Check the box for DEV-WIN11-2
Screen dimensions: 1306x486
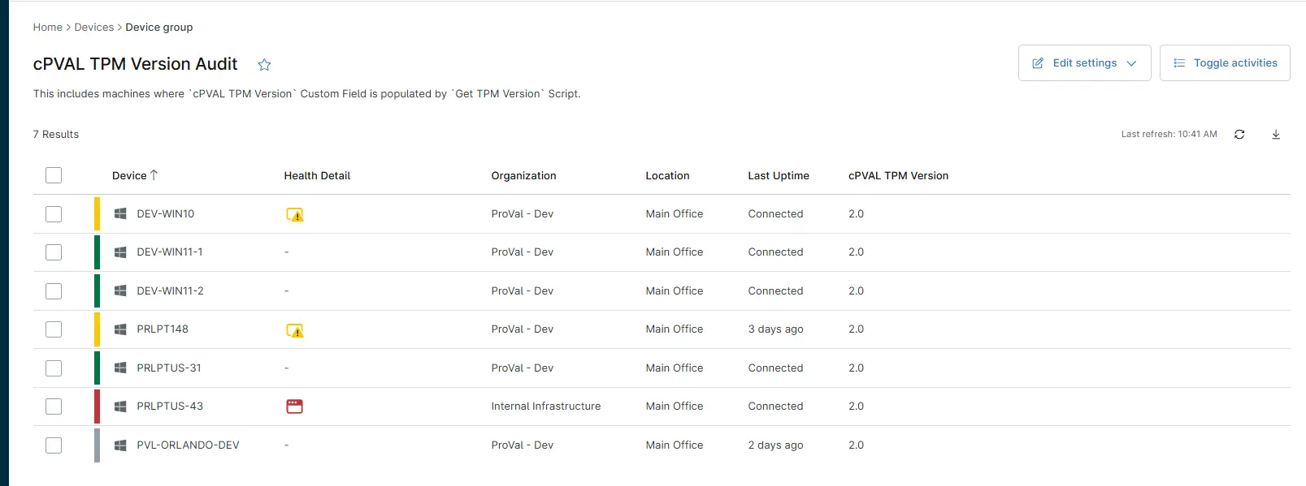click(x=54, y=291)
